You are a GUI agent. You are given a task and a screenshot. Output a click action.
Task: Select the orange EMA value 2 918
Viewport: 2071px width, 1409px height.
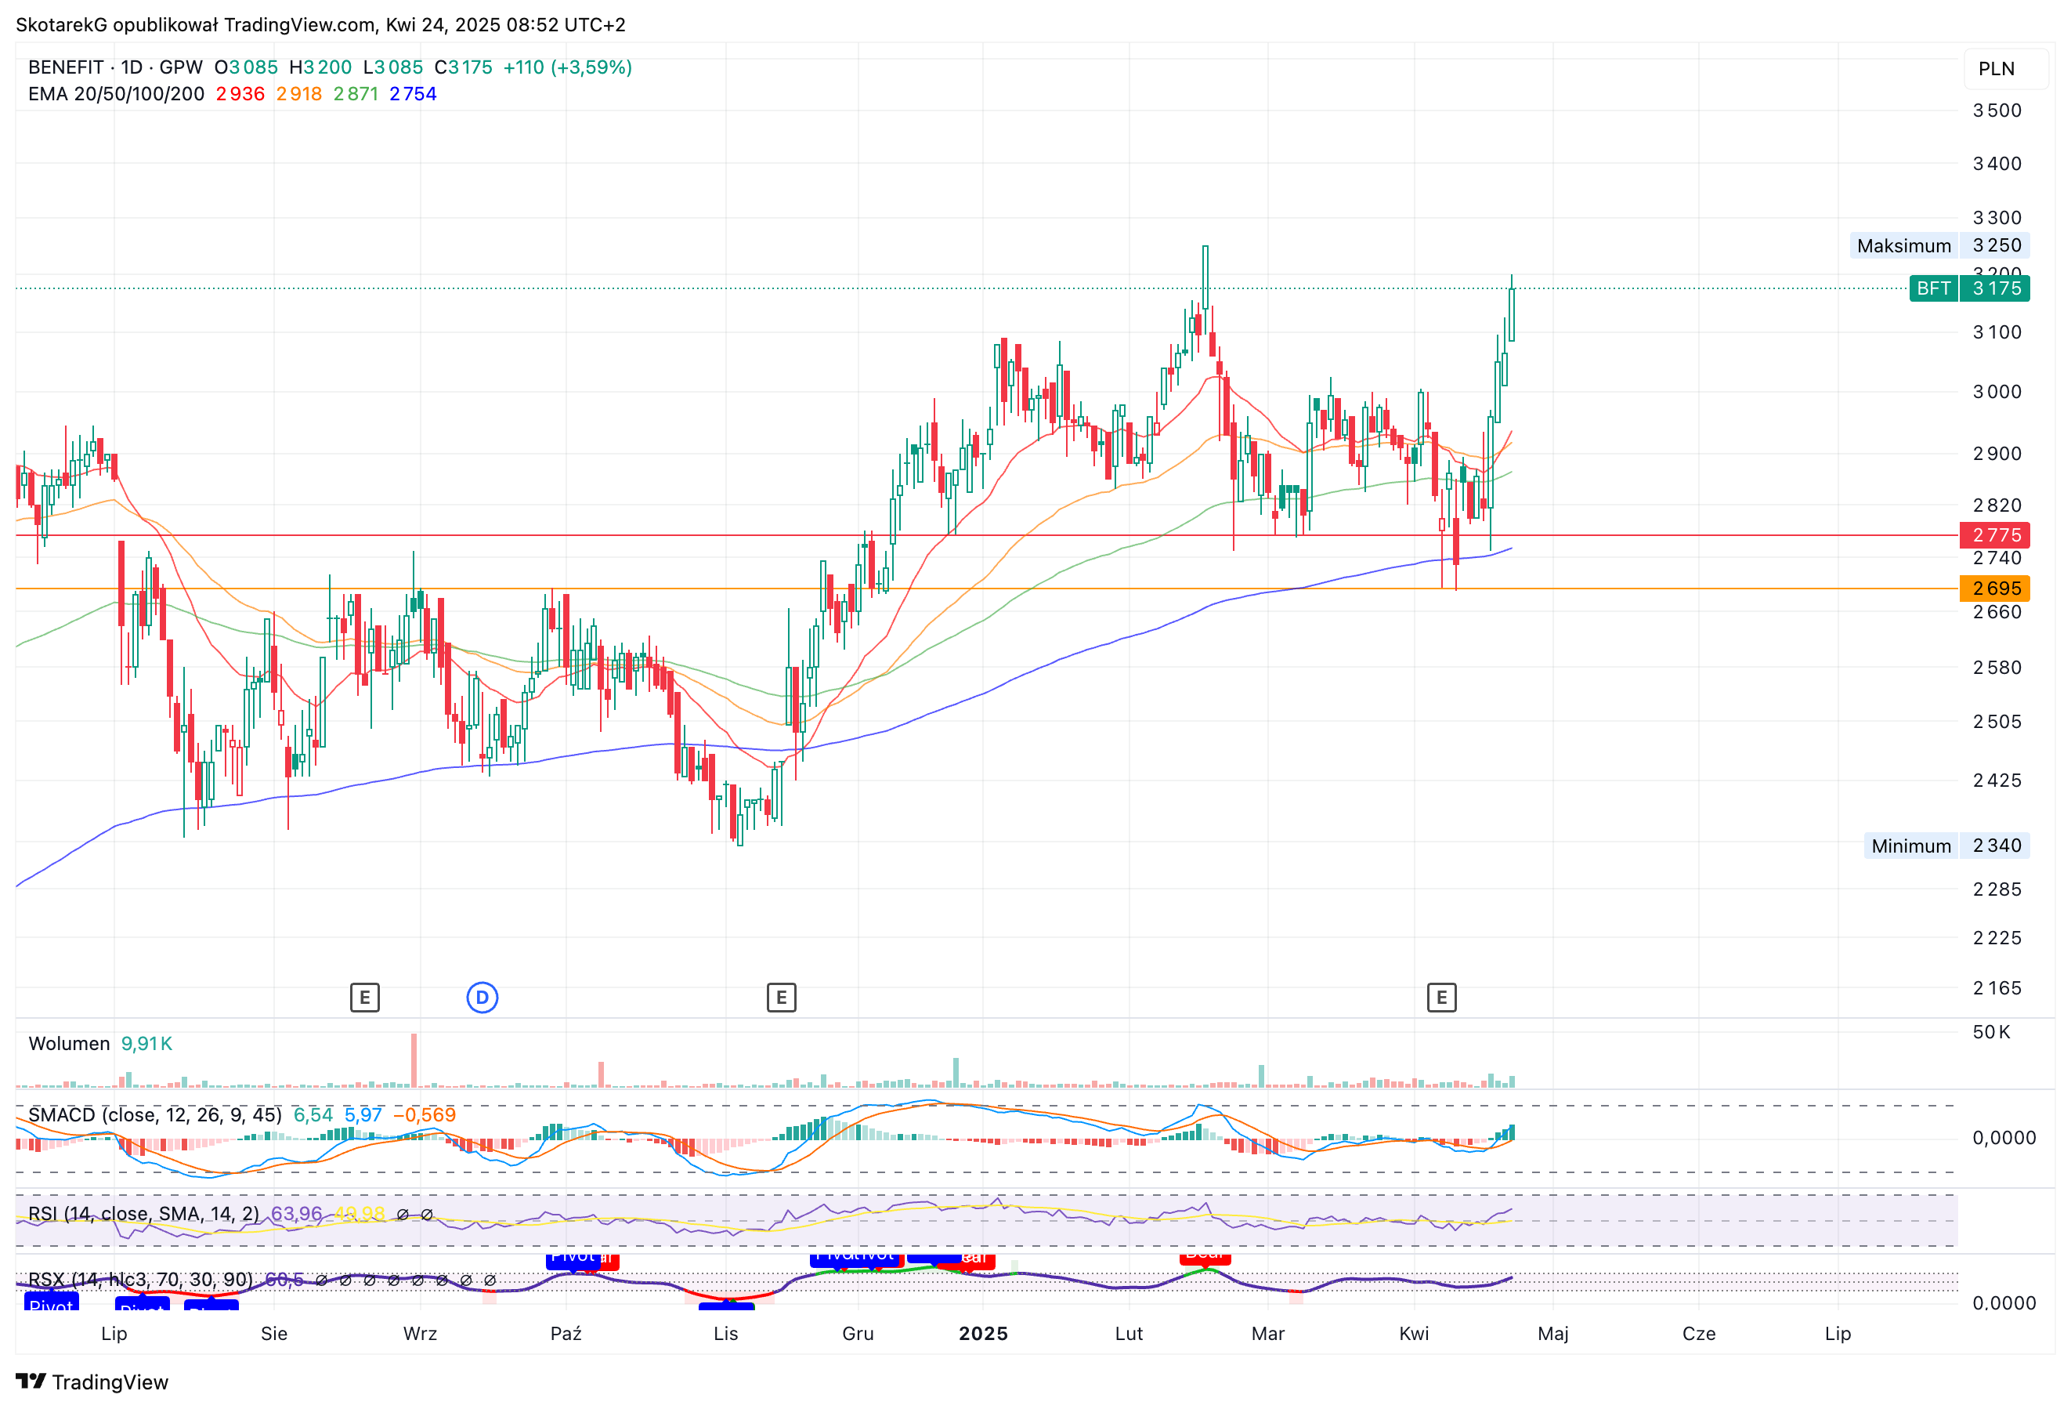click(299, 93)
